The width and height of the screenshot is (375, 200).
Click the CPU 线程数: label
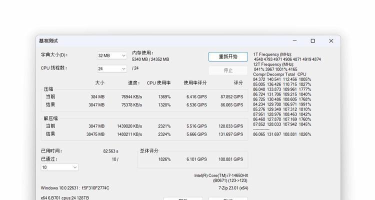pyautogui.click(x=54, y=68)
